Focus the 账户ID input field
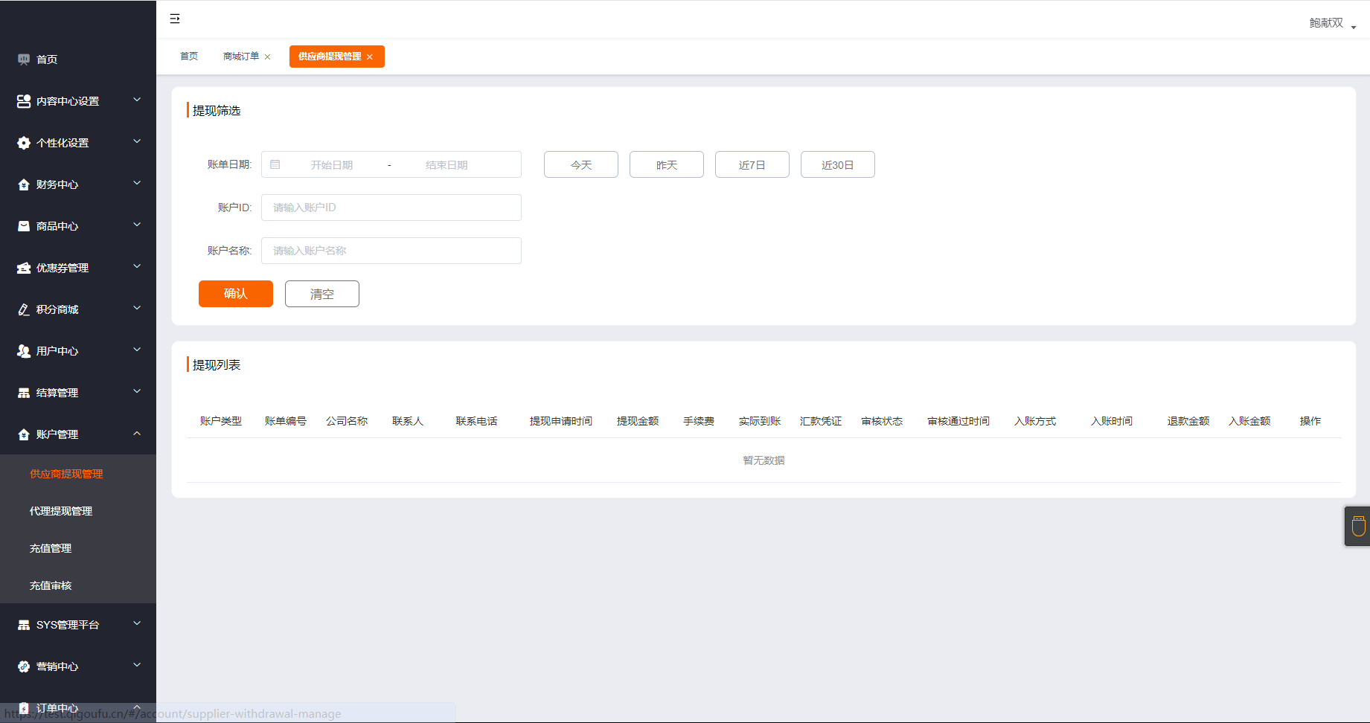Screen dimensions: 1370x723 point(391,208)
